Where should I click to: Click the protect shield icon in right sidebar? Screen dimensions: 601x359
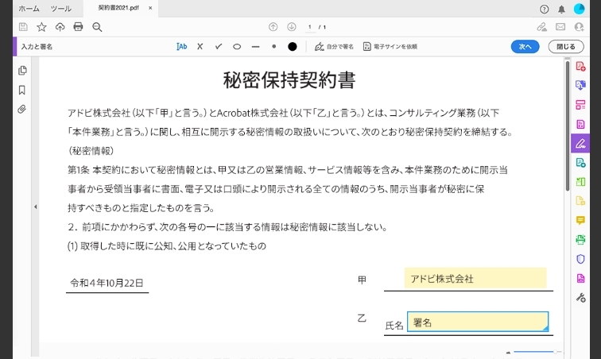580,259
